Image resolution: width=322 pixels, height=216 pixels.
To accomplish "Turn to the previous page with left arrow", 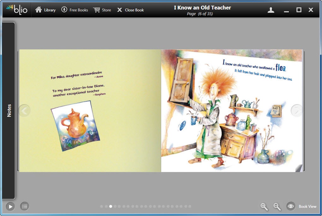I will point(24,110).
